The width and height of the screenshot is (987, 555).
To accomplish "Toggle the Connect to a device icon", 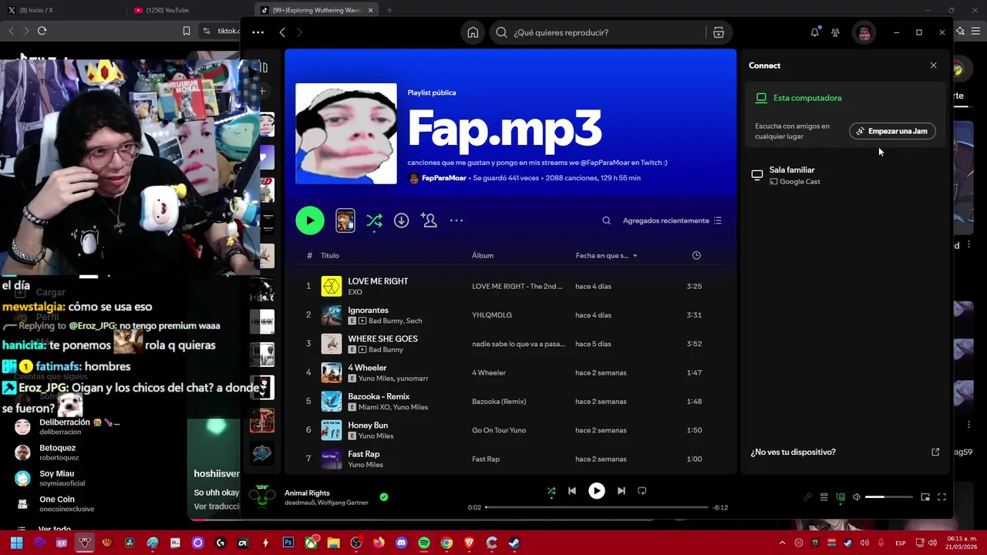I will click(840, 497).
